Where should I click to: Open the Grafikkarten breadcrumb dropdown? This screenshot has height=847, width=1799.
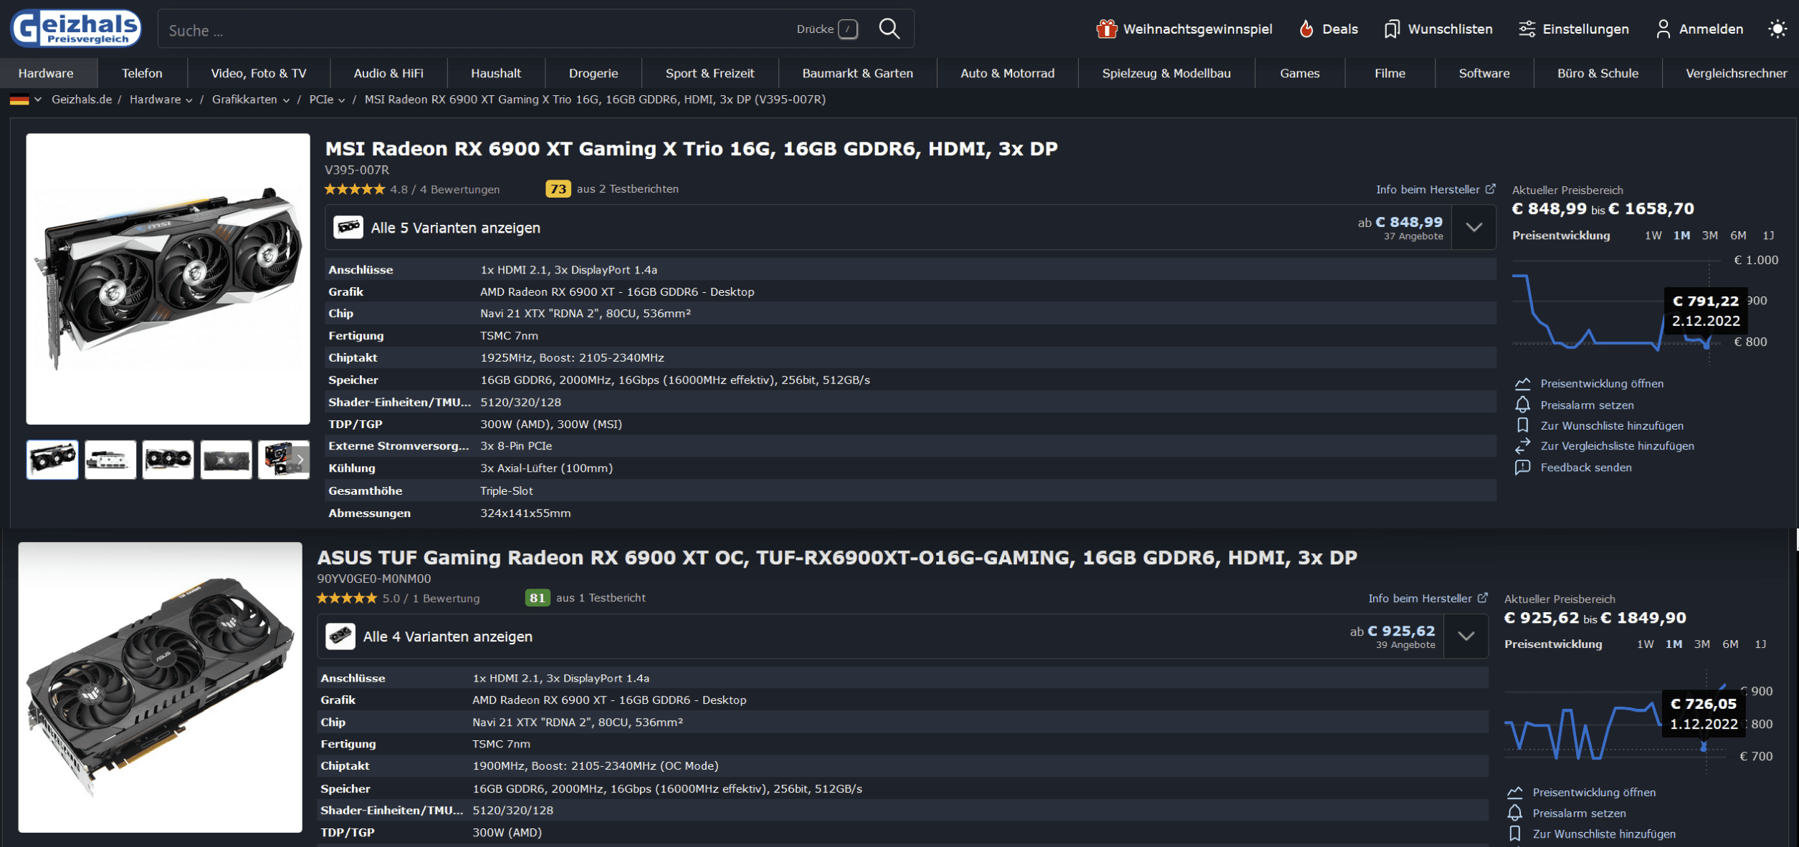(286, 100)
